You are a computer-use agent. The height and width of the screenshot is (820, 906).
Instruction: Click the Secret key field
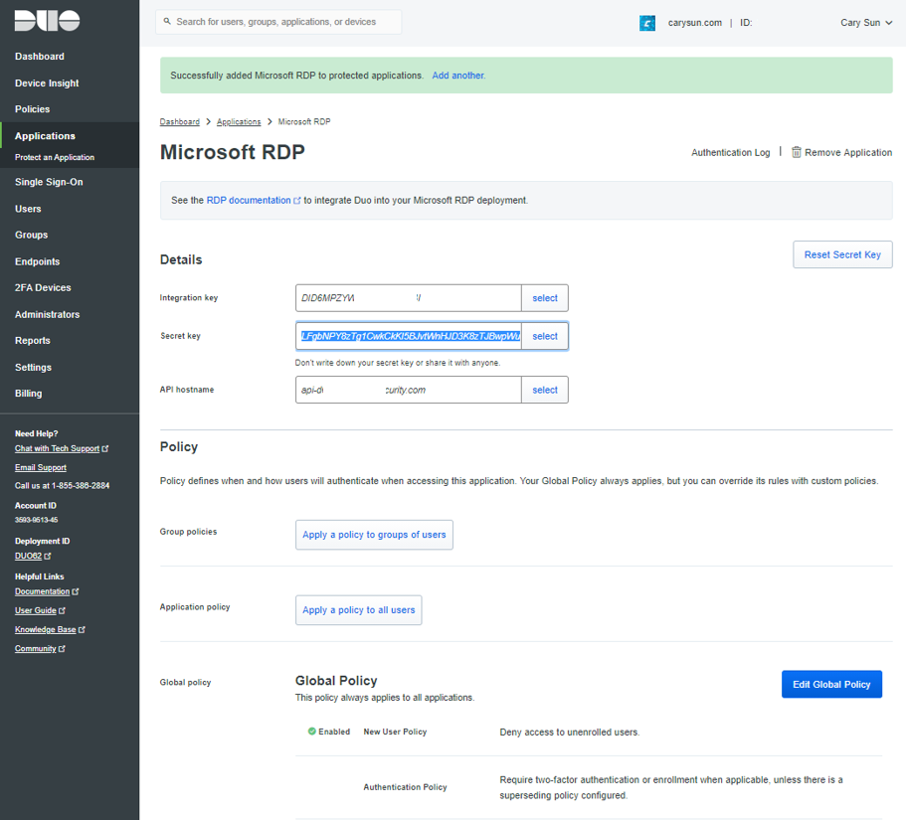point(409,336)
